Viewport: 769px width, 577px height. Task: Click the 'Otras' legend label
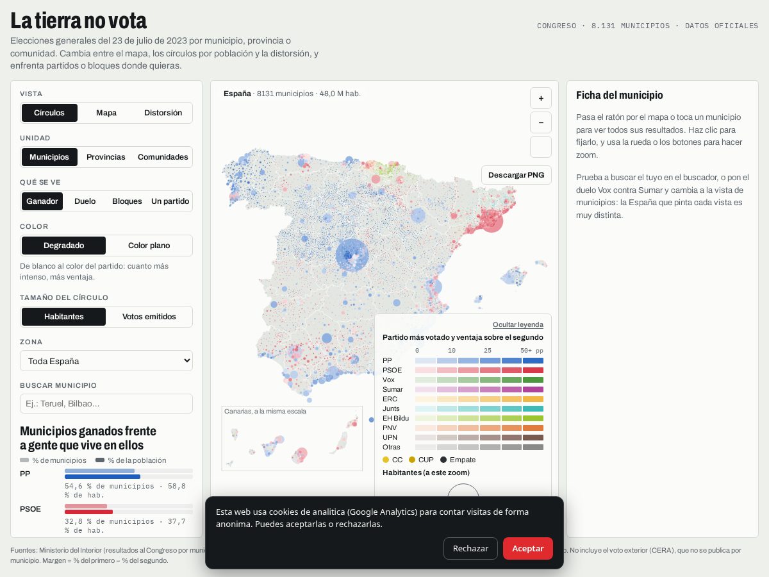392,447
